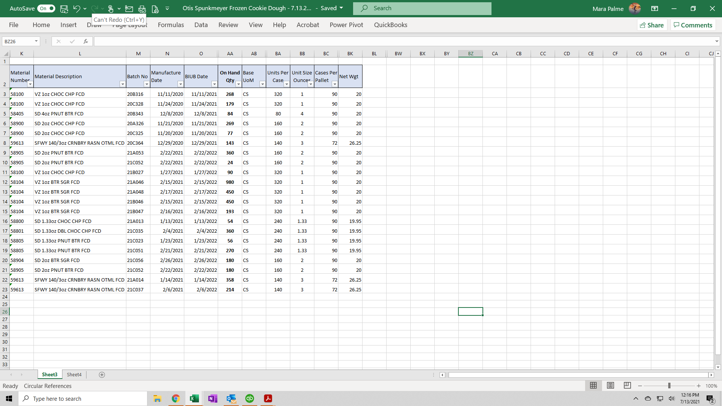The width and height of the screenshot is (722, 406).
Task: Select cell containing batch 20B316
Action: pyautogui.click(x=138, y=94)
